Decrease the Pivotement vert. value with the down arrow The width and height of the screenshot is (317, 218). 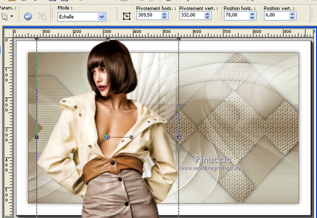pos(207,17)
